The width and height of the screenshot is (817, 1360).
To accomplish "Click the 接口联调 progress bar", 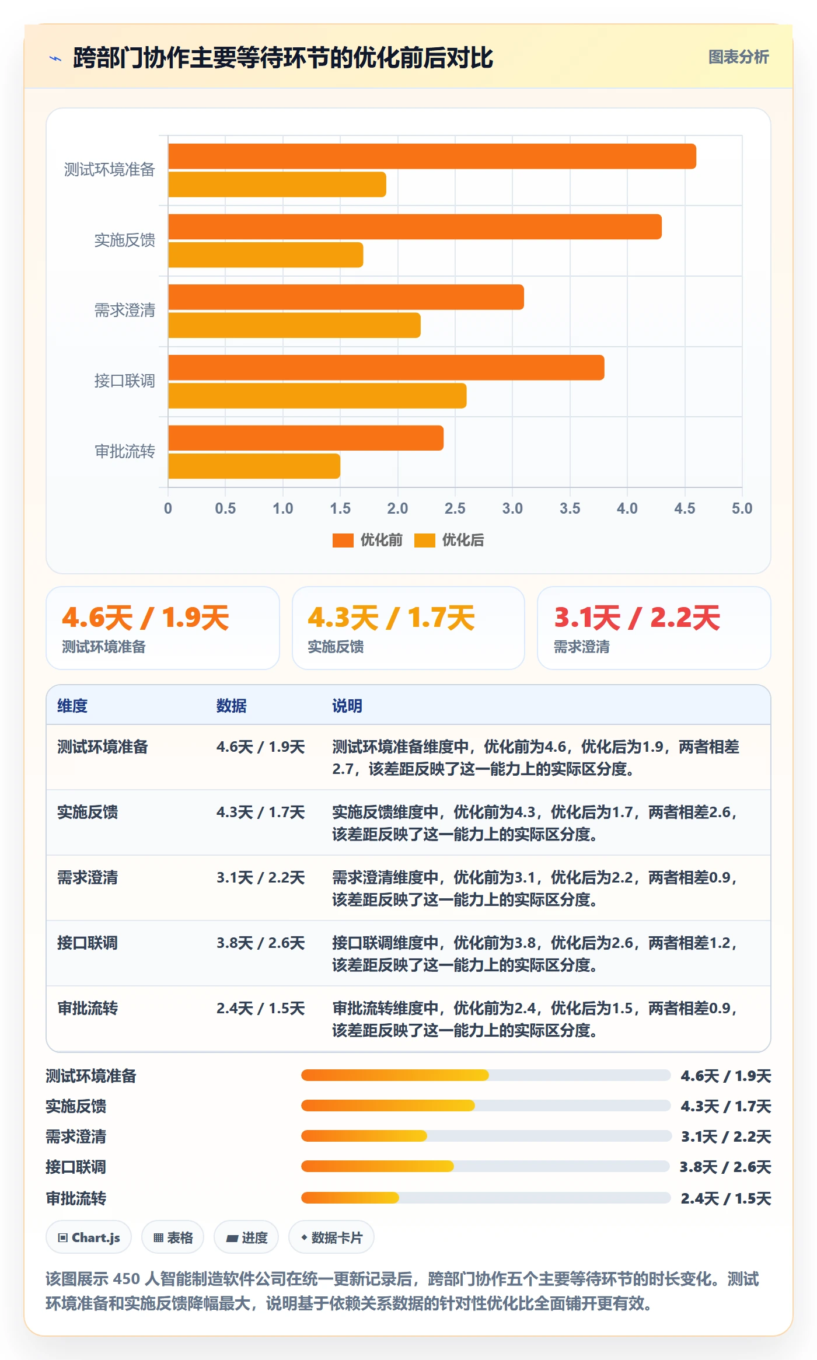I will click(x=486, y=1166).
